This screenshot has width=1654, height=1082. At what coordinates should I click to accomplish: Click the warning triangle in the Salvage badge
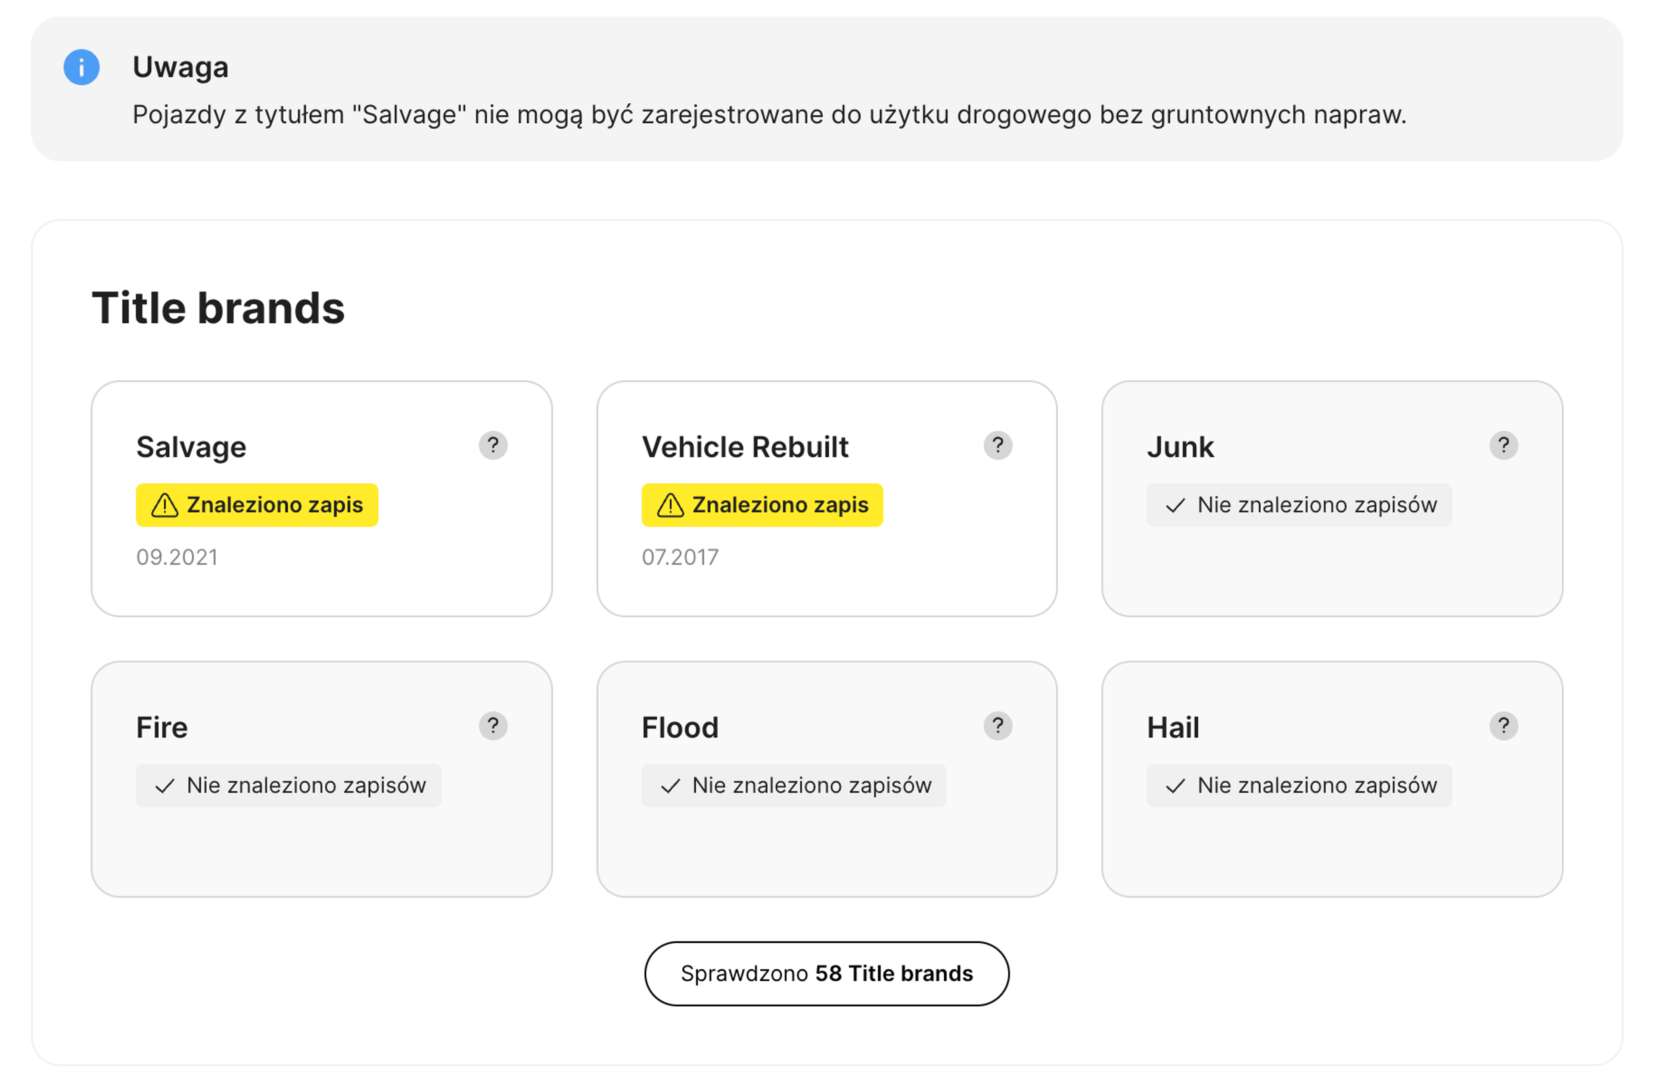click(x=165, y=505)
